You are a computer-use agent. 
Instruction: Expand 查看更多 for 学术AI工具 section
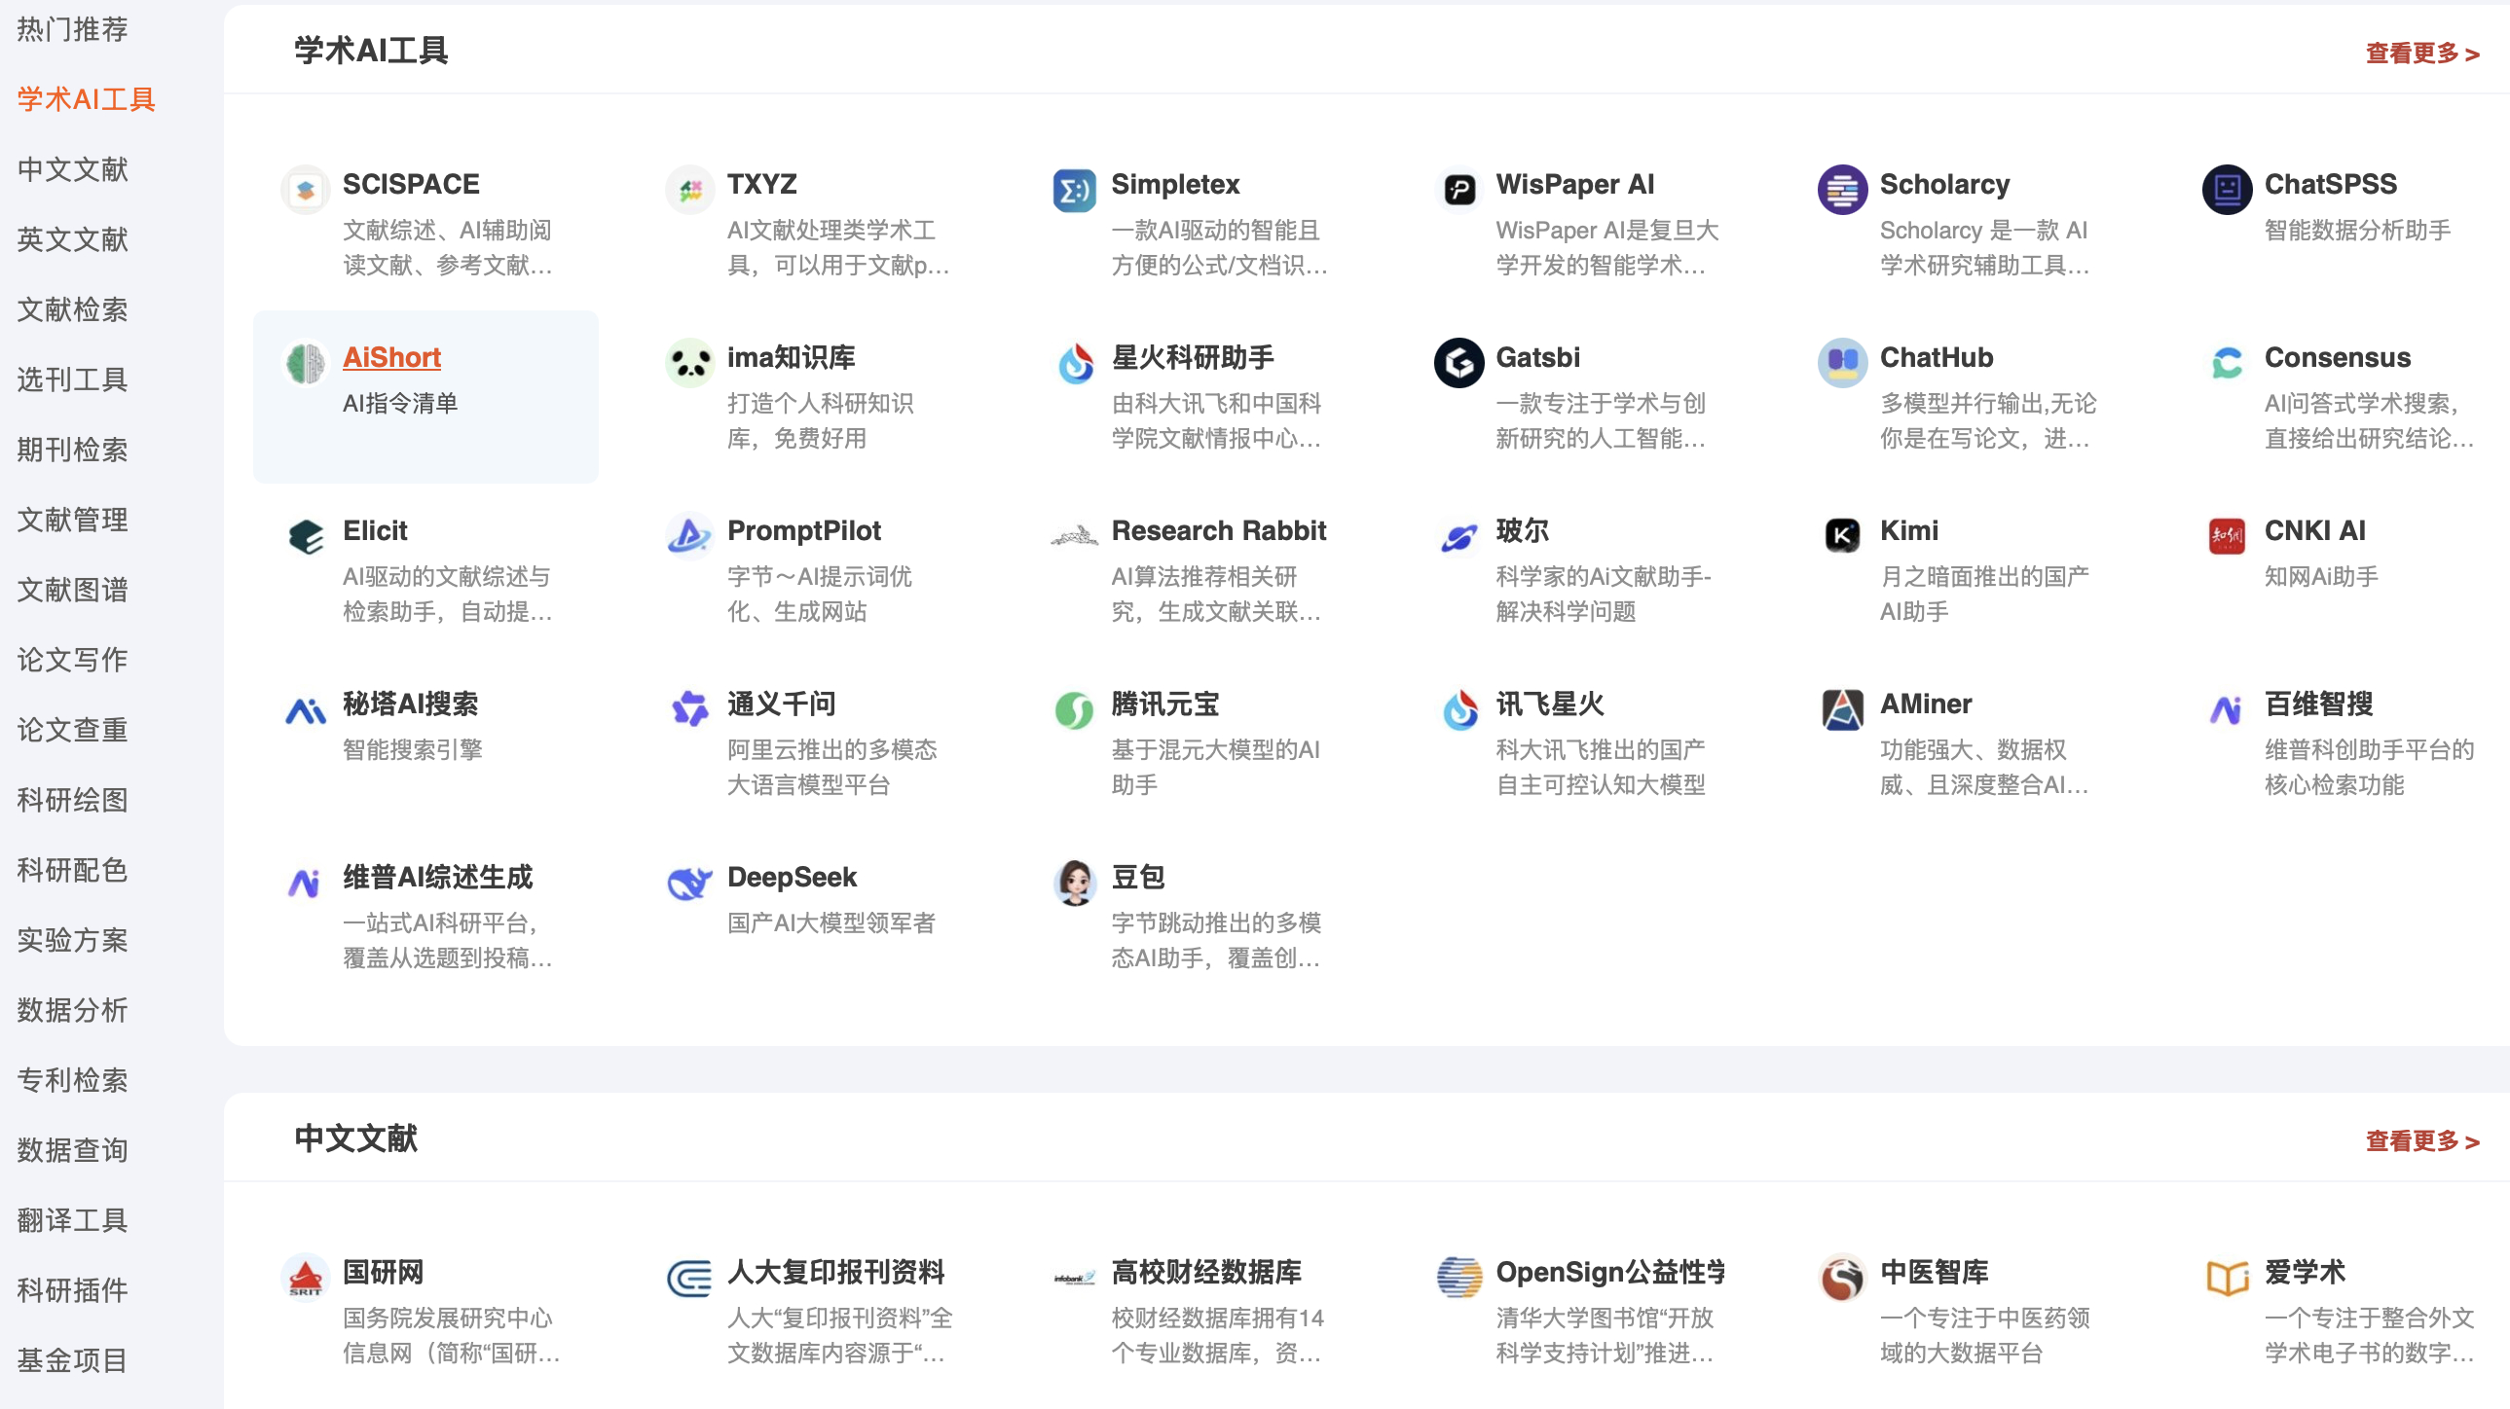point(2421,54)
